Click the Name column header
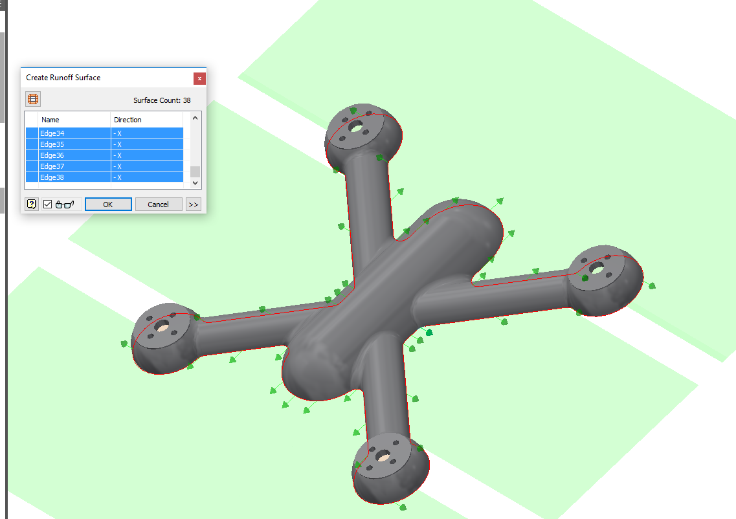The height and width of the screenshot is (519, 736). pyautogui.click(x=74, y=120)
